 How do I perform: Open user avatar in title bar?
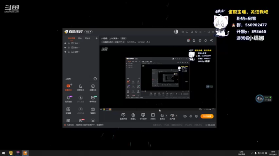point(176,32)
